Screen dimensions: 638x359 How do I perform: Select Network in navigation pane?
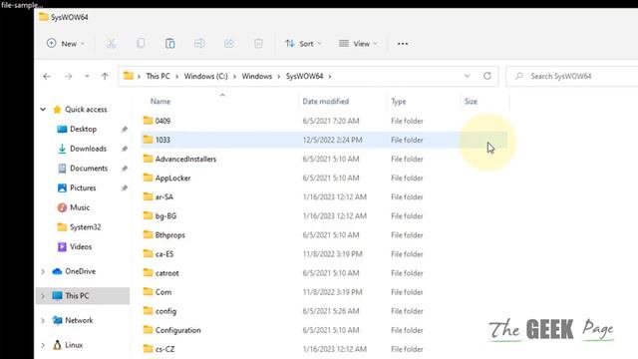pos(79,320)
